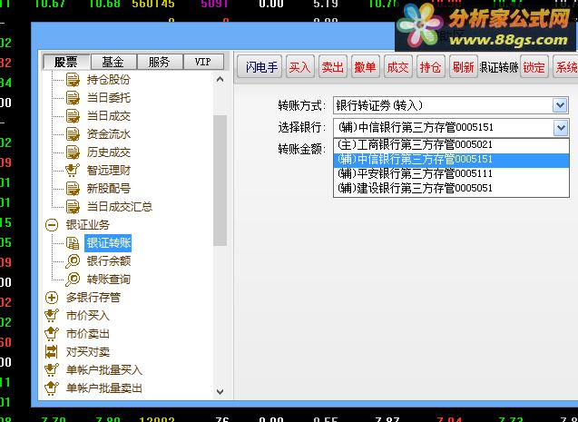Screen dimensions: 578x422
Task: Open 单帐户批量卖出 in the tree
Action: click(104, 388)
